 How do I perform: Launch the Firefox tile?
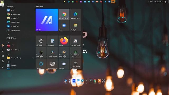(x=64, y=41)
